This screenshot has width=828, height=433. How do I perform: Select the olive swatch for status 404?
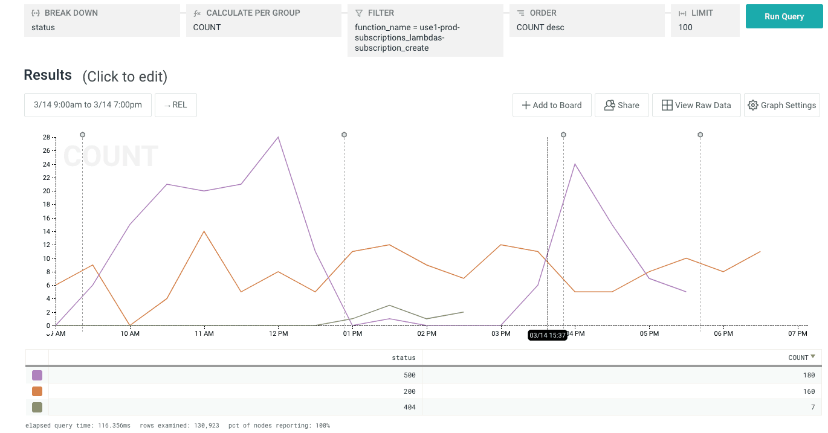click(37, 408)
